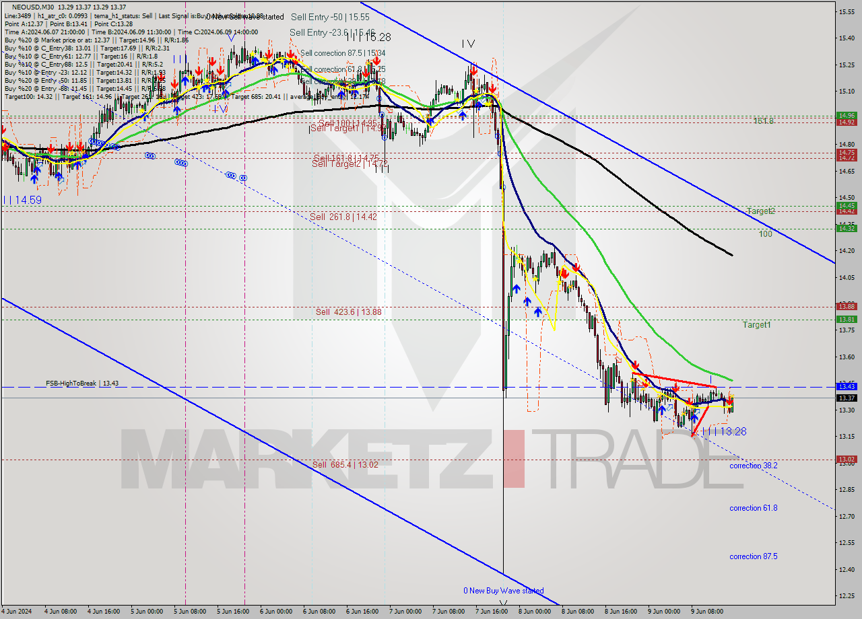Click the 'Sell correction 87.5 | 15.34' label
This screenshot has width=862, height=619.
coord(343,53)
